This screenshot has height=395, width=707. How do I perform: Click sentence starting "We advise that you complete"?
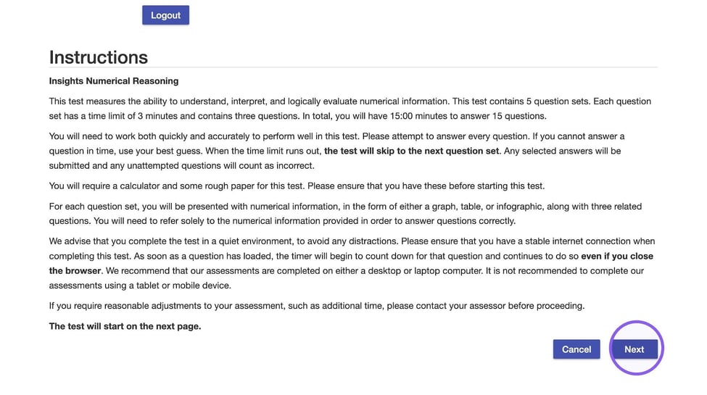click(223, 241)
